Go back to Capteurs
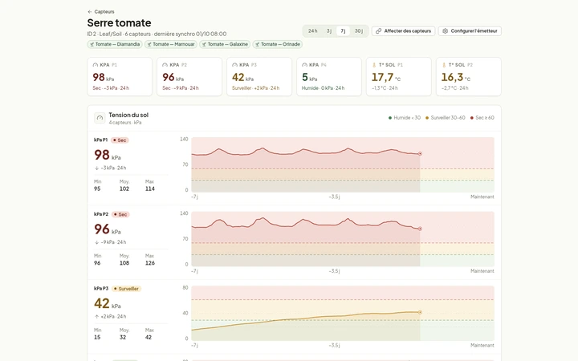The image size is (578, 361). coord(101,12)
